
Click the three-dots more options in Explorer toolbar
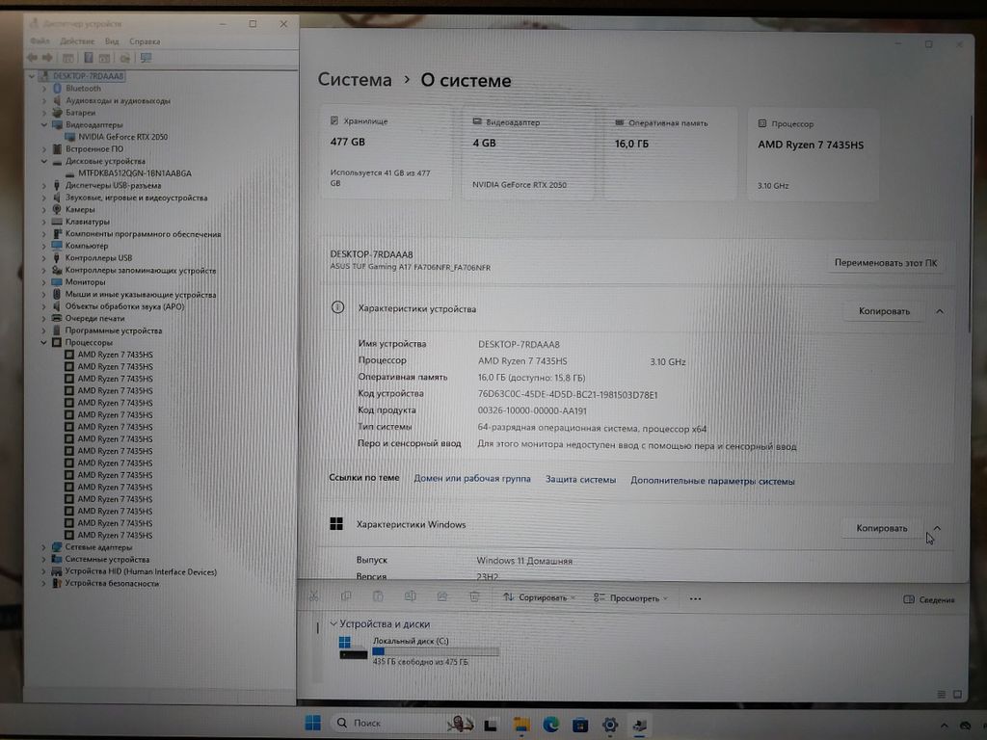coord(695,598)
